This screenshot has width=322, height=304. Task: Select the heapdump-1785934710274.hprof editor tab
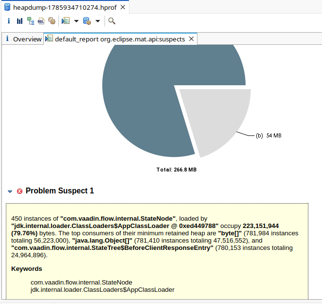point(65,8)
